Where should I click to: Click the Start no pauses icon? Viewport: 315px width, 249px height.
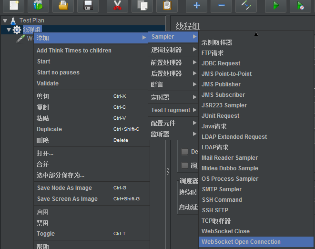301,5
